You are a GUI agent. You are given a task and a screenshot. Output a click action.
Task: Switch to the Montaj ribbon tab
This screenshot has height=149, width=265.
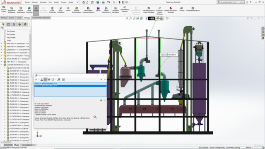point(4,18)
